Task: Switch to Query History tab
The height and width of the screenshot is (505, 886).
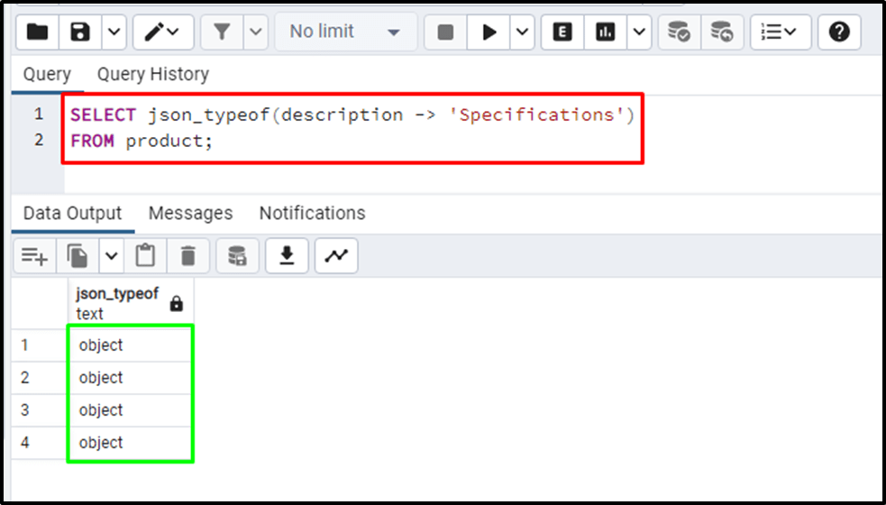Action: pyautogui.click(x=153, y=74)
